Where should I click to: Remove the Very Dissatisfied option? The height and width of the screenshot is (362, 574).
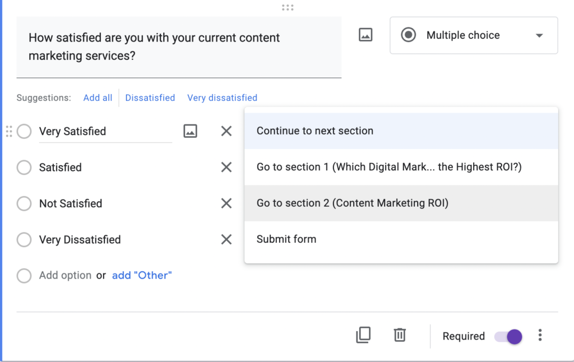pyautogui.click(x=226, y=239)
